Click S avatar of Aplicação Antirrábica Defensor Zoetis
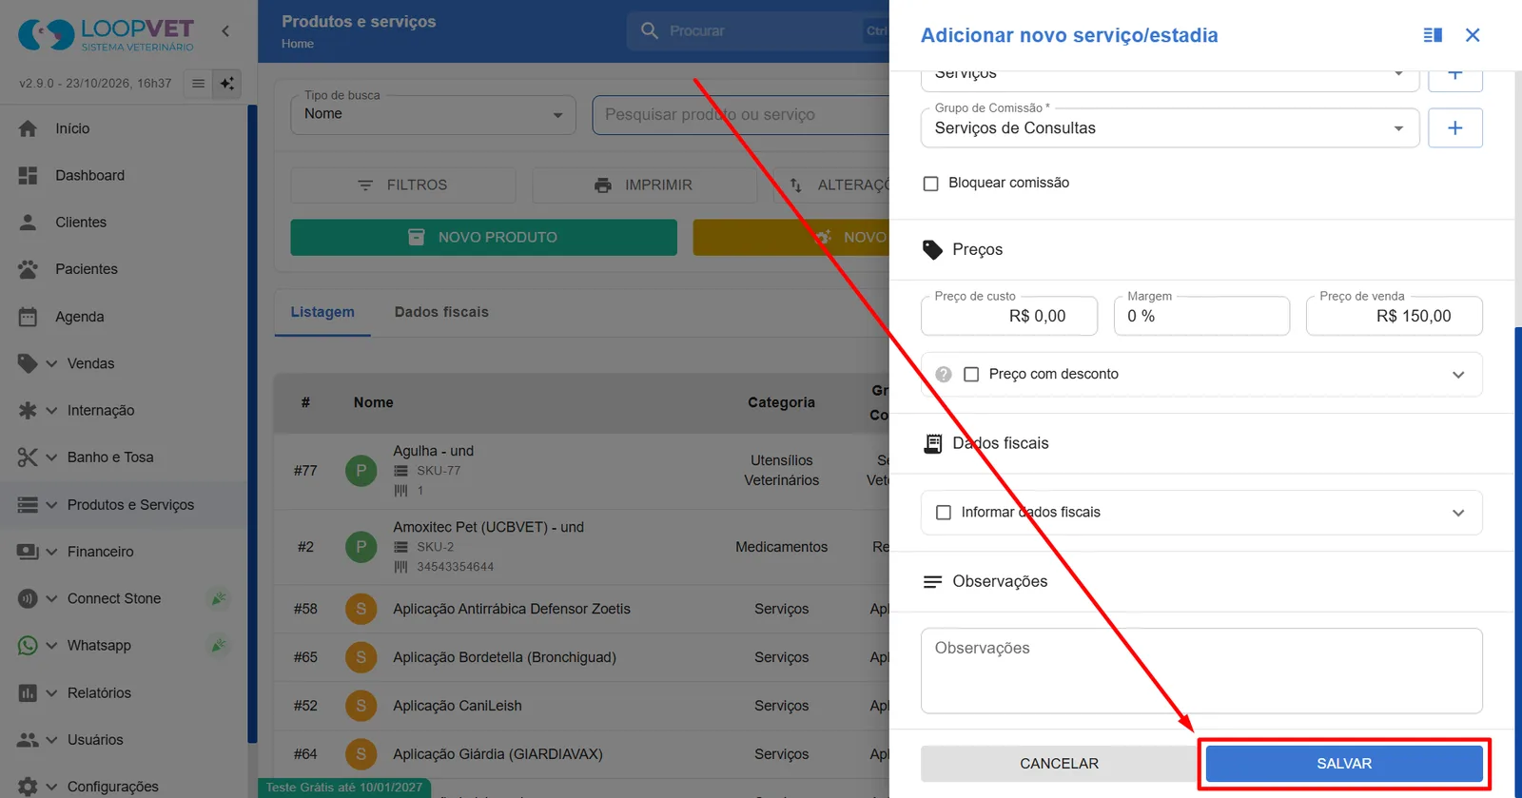This screenshot has width=1522, height=798. point(361,609)
